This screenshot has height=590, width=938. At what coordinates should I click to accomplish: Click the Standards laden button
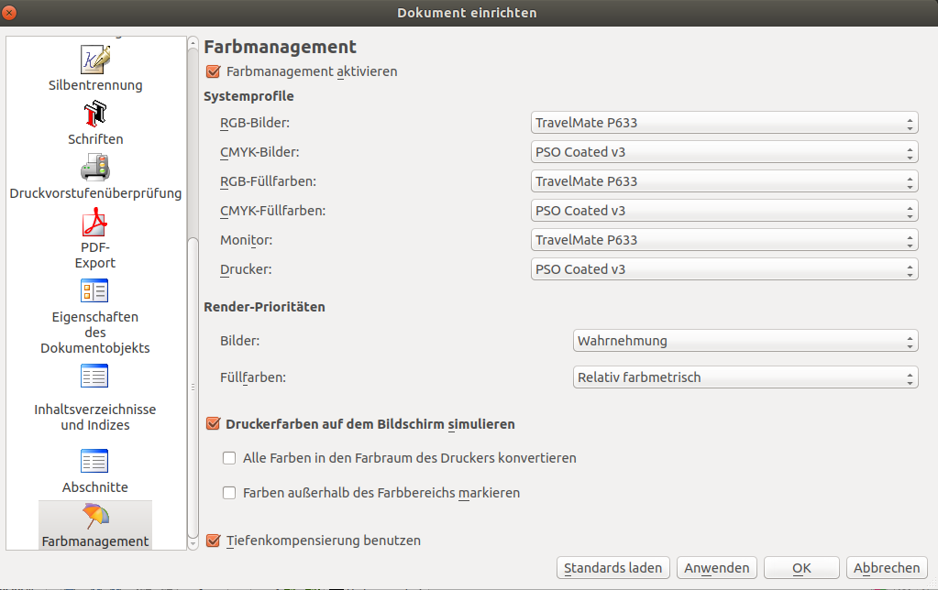click(612, 568)
